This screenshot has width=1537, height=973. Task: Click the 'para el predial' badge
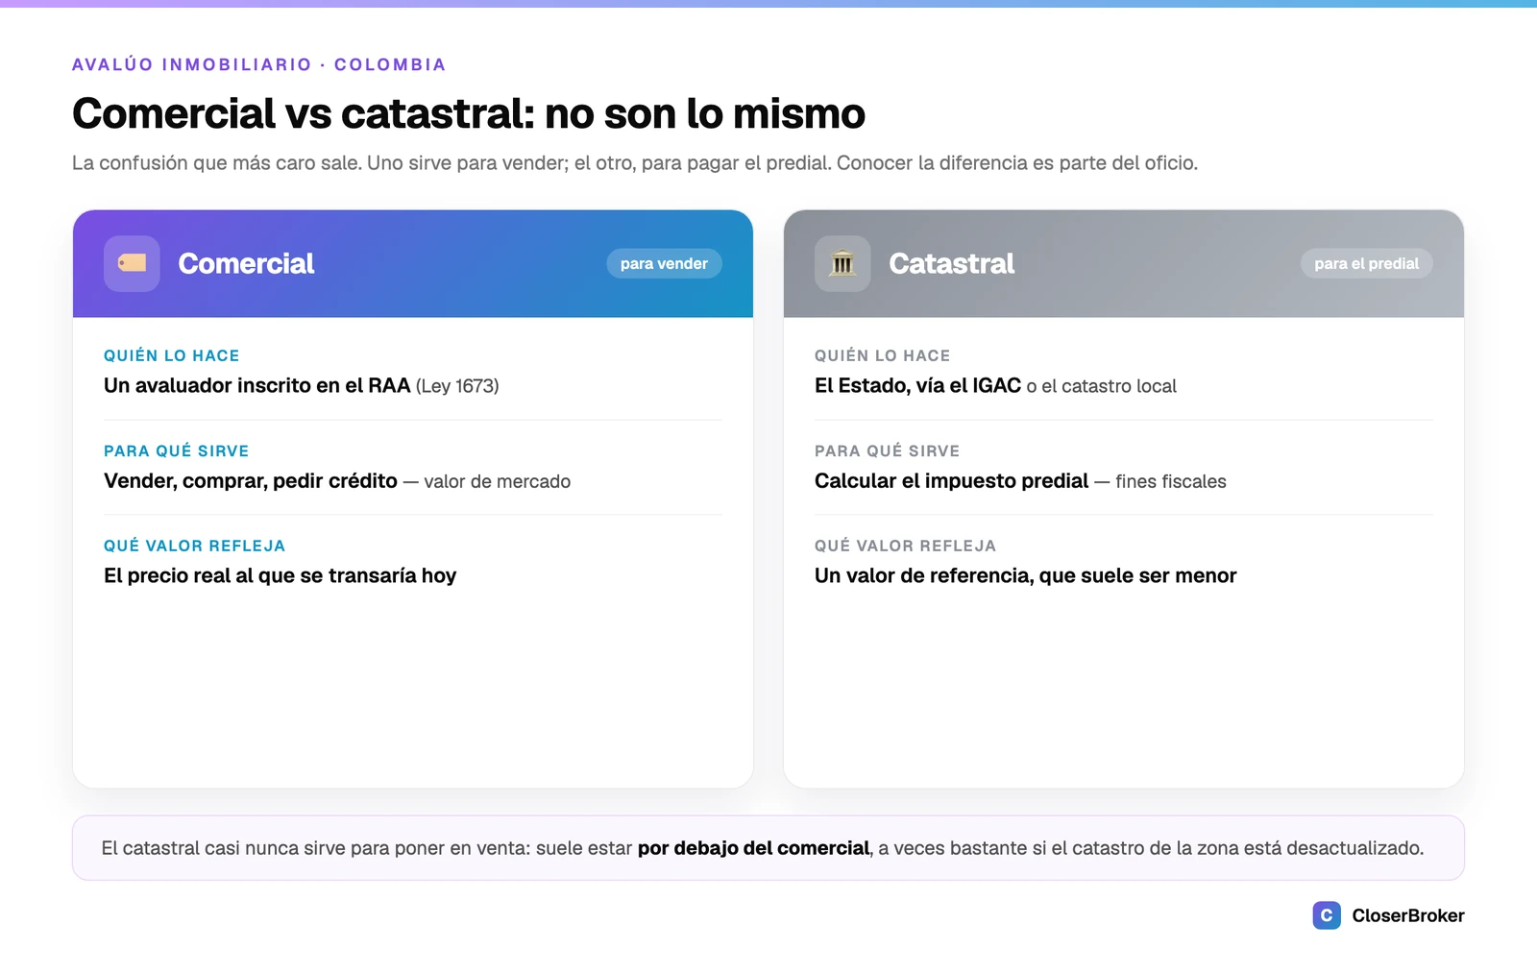point(1366,263)
